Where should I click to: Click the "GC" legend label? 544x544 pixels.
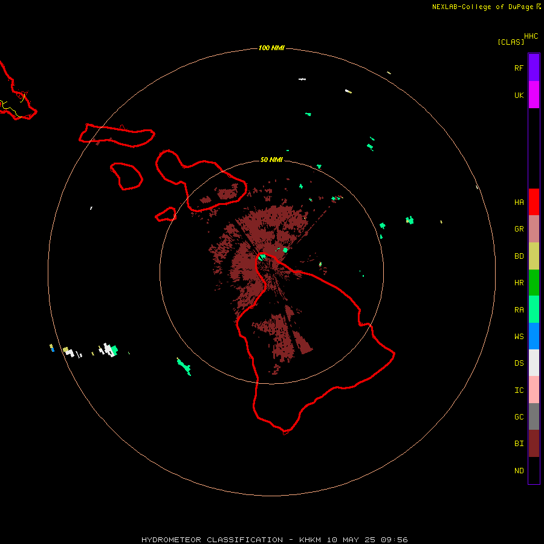[x=519, y=417]
